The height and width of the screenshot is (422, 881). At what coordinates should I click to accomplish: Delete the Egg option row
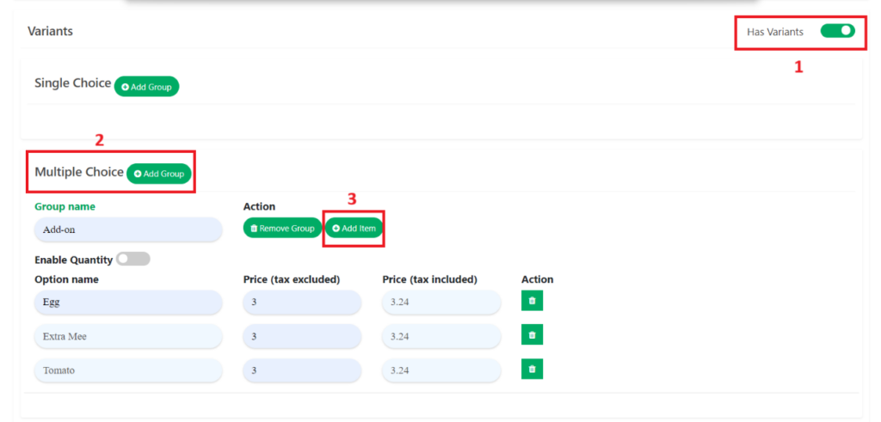[x=532, y=301]
